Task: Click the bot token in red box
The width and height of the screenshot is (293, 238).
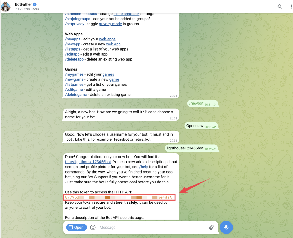Action: (119, 197)
